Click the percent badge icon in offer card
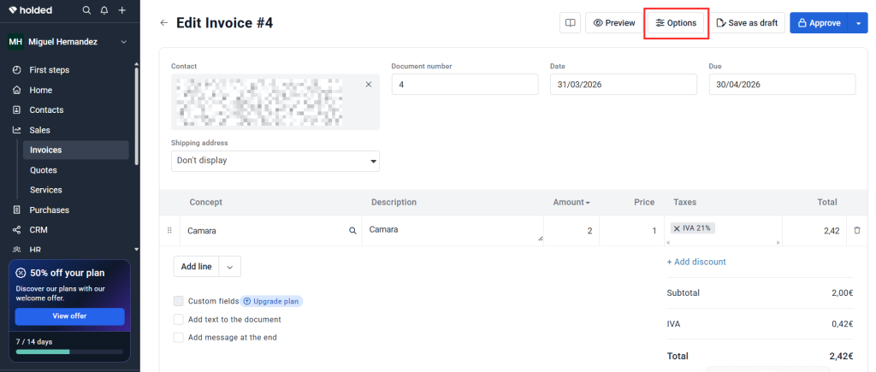876x372 pixels. [x=21, y=273]
